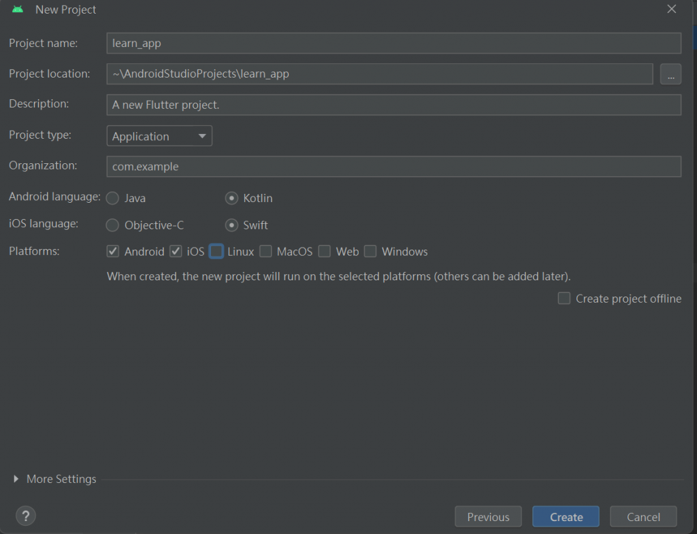Click the 'Android language:' label
The width and height of the screenshot is (697, 534).
pyautogui.click(x=54, y=197)
